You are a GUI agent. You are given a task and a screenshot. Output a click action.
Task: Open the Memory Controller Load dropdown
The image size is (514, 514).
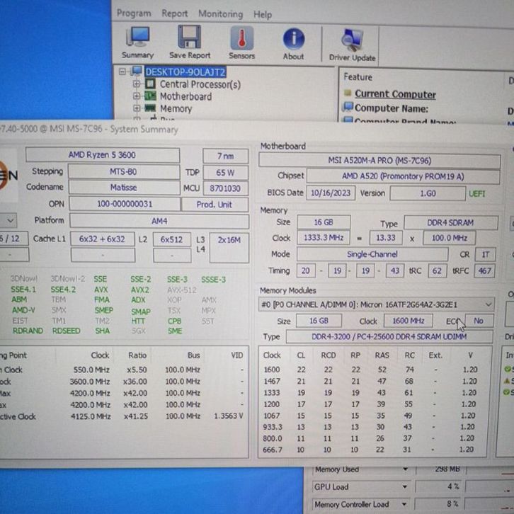click(405, 505)
